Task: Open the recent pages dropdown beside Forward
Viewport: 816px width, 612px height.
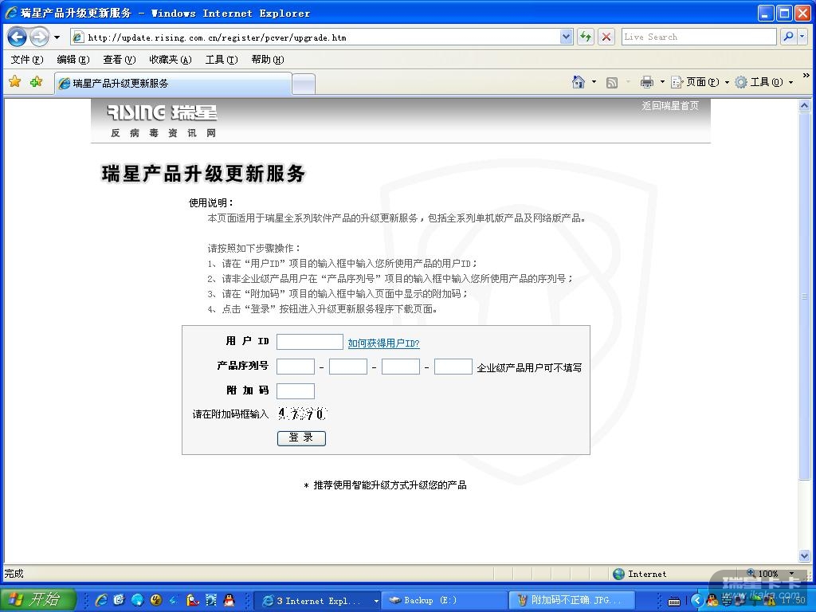Action: coord(57,37)
